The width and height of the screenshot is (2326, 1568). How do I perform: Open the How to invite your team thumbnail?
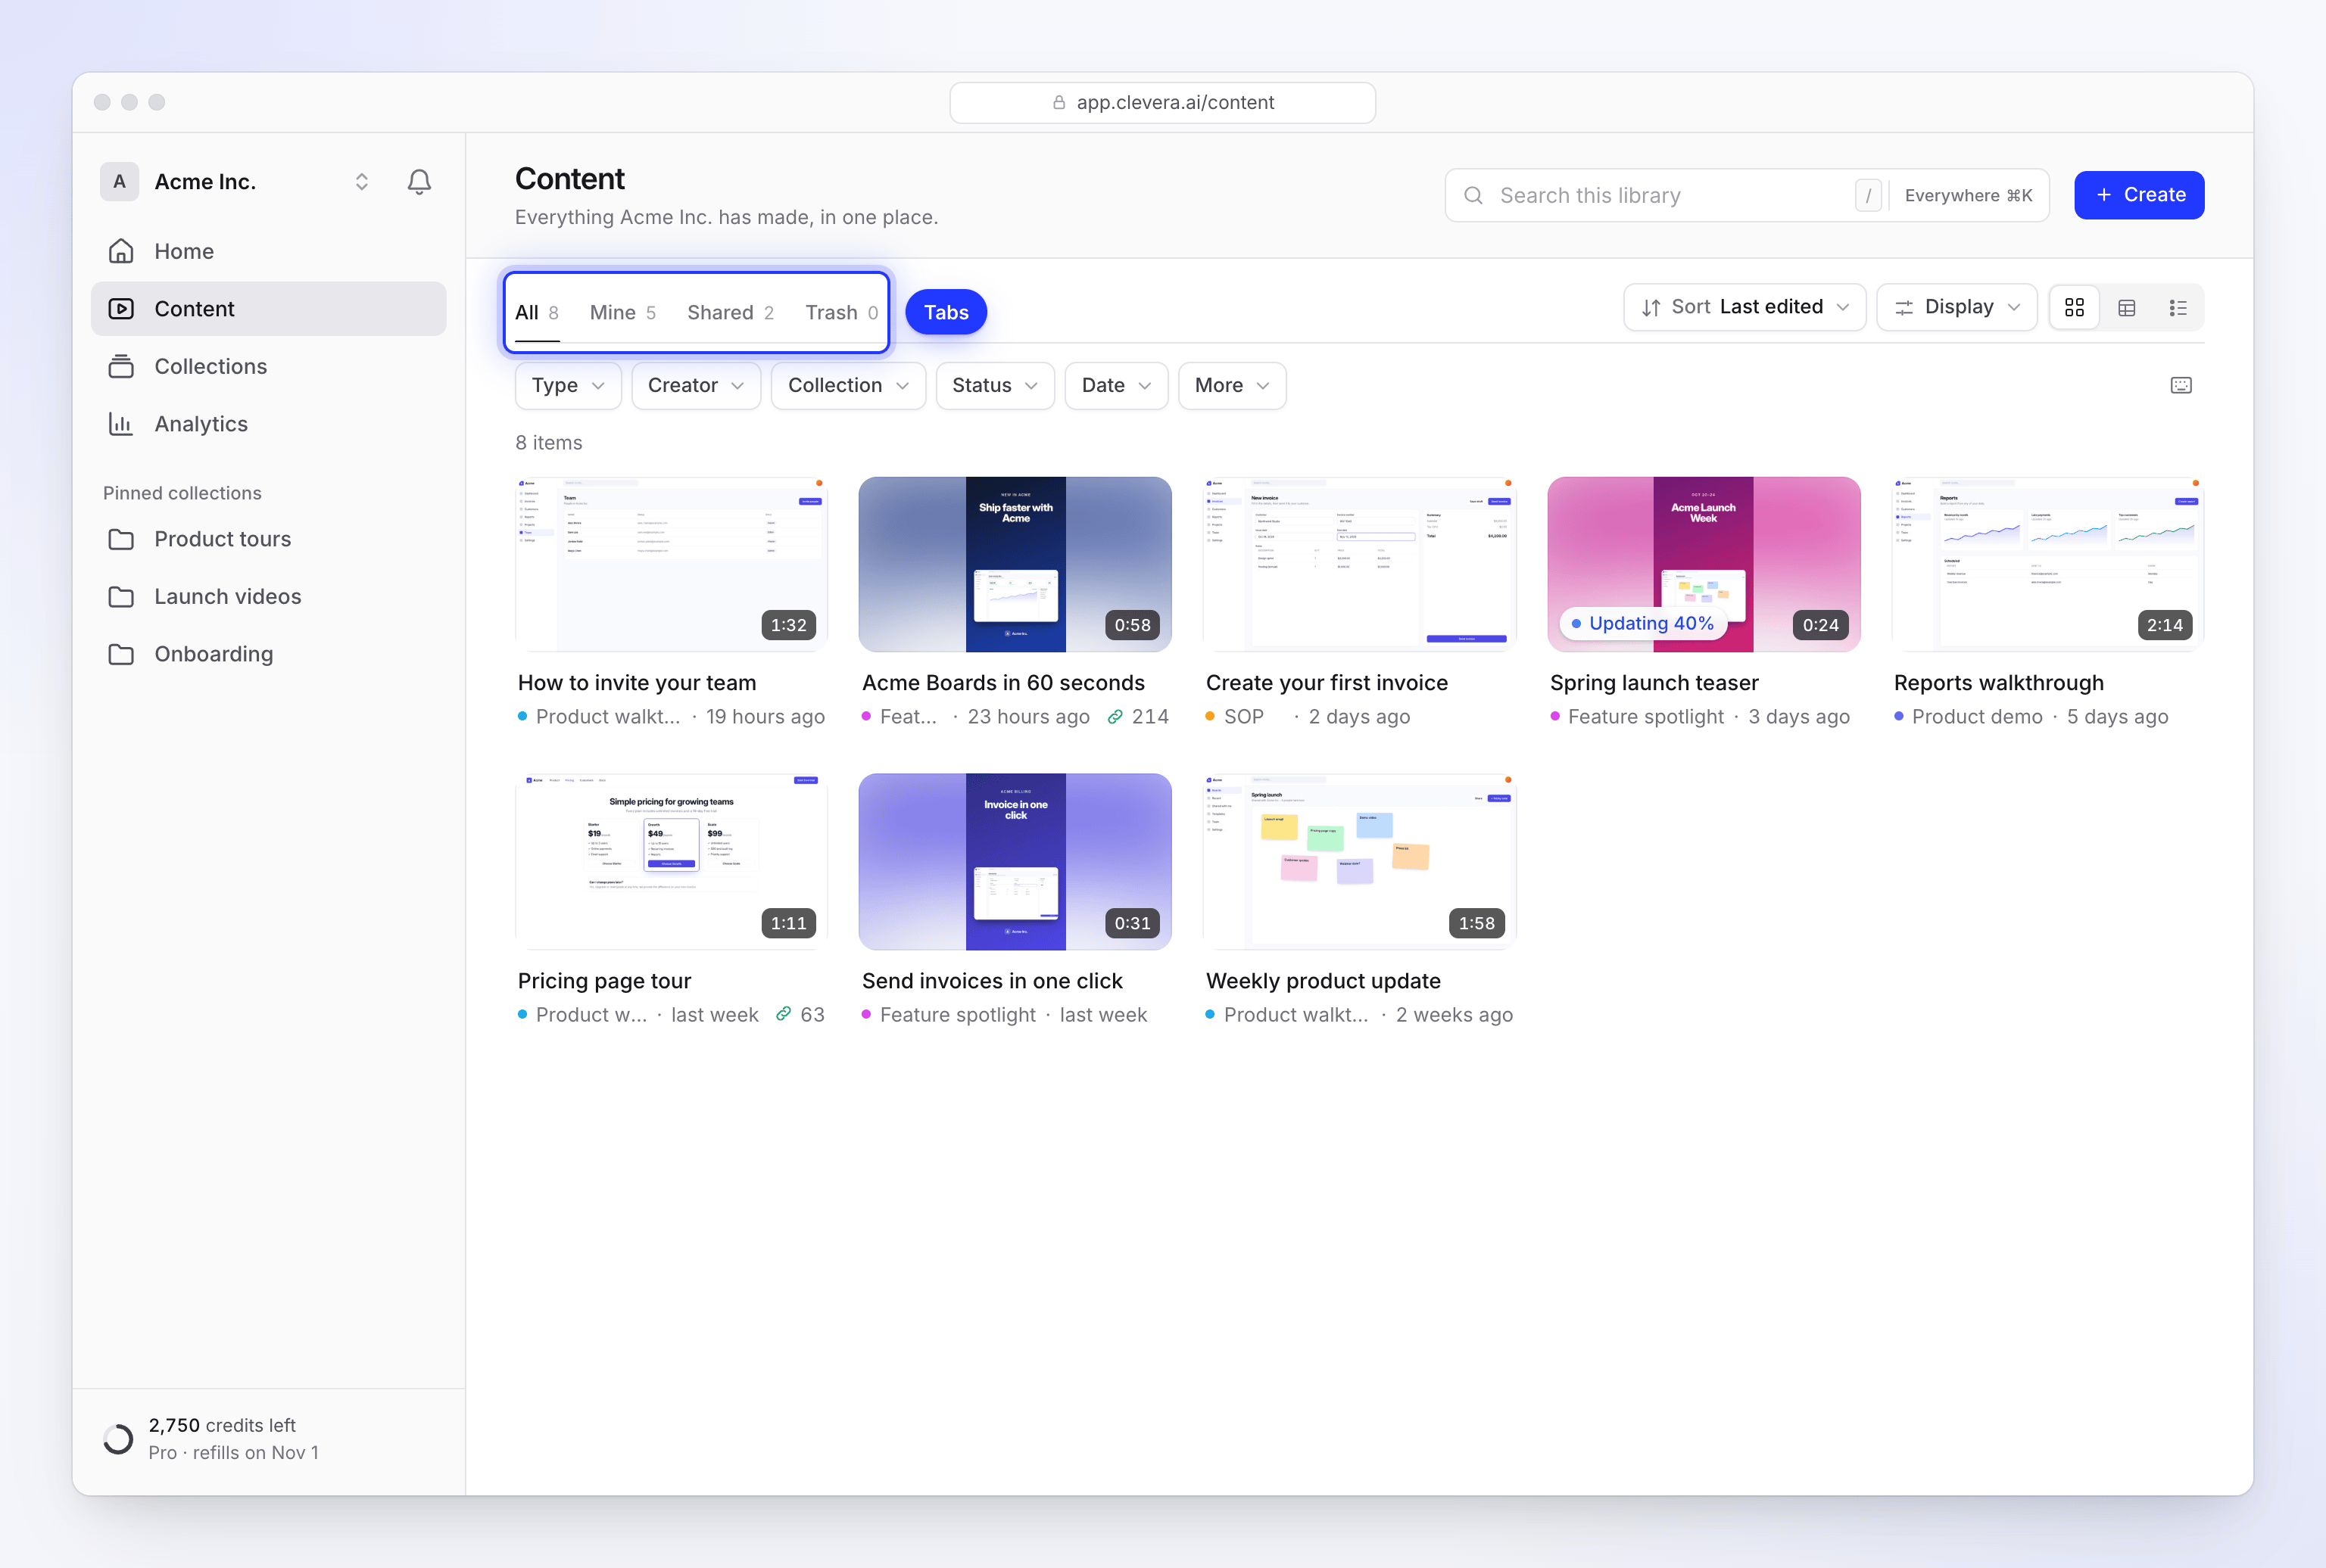pyautogui.click(x=672, y=564)
